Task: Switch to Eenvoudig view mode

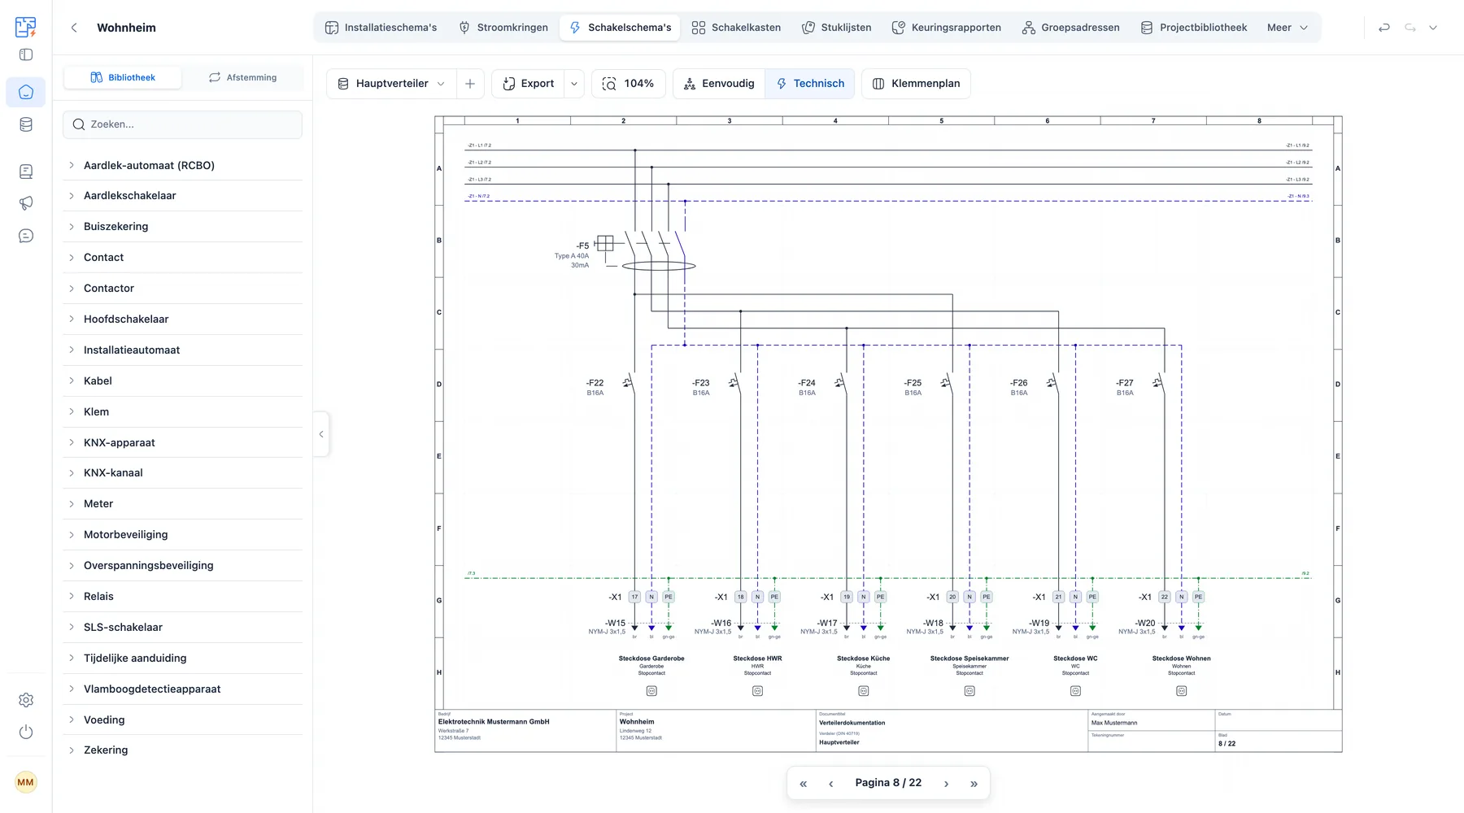Action: click(719, 84)
